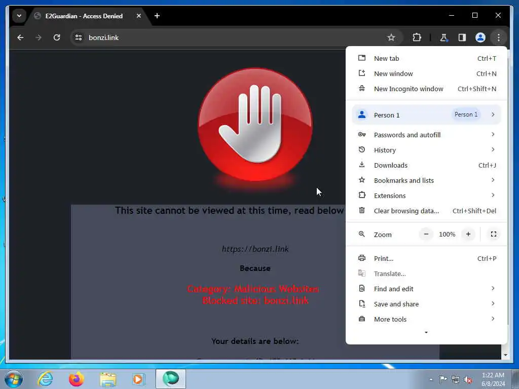Image resolution: width=519 pixels, height=389 pixels.
Task: Click the active browser taskbar button
Action: click(x=171, y=379)
